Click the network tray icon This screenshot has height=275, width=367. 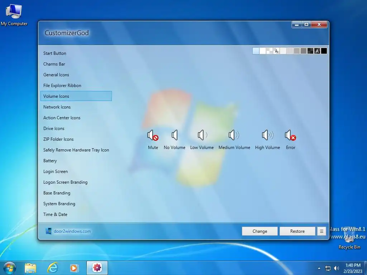click(328, 268)
